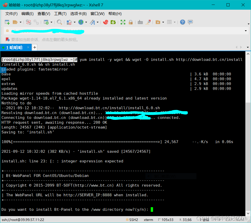Click the reconnect link icon

[x=36, y=22]
